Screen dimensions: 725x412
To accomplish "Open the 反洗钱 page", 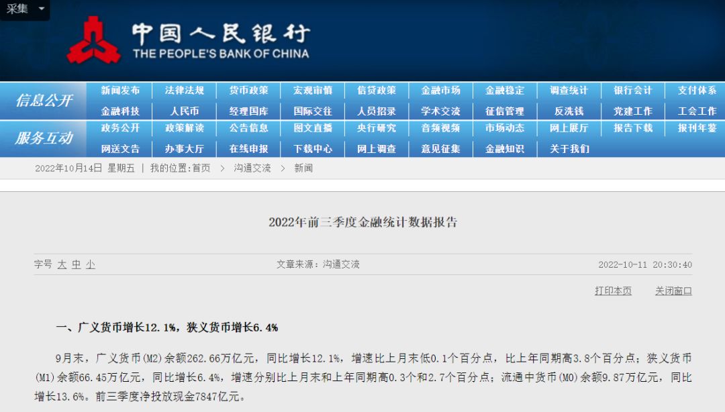I will click(570, 110).
